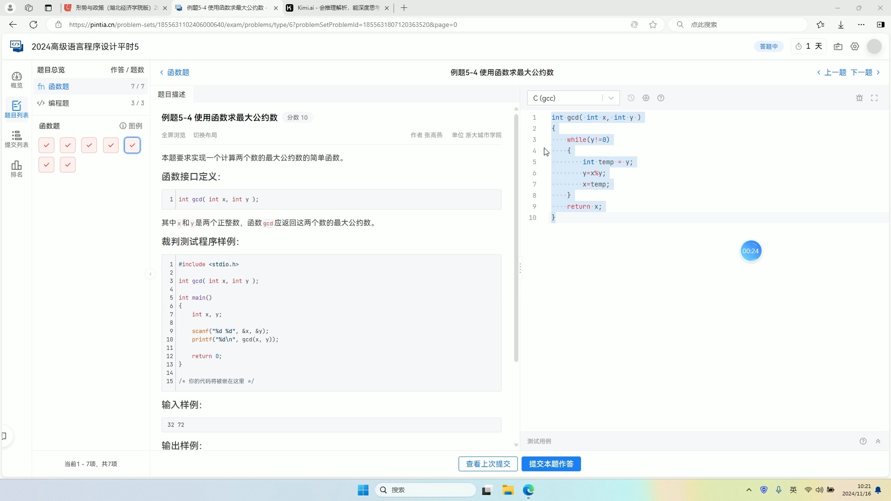
Task: Click the editor help question icon
Action: (661, 98)
